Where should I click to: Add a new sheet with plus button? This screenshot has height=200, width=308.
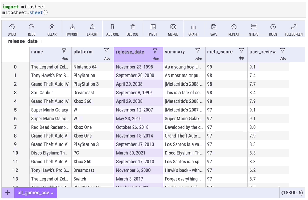8,193
